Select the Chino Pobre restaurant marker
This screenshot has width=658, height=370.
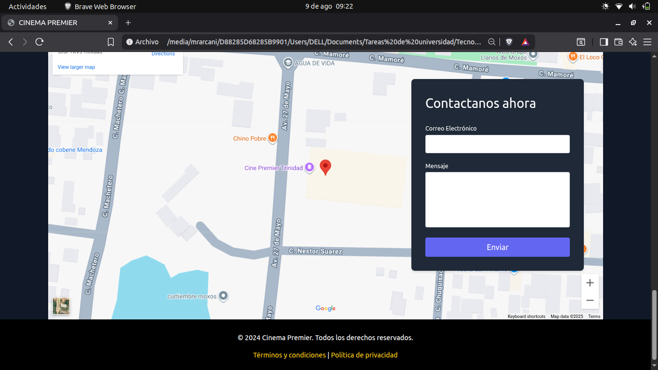[x=273, y=138]
